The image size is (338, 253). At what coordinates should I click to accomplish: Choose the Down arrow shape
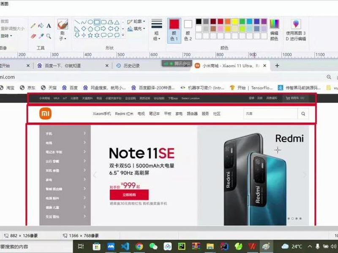pyautogui.click(x=77, y=35)
